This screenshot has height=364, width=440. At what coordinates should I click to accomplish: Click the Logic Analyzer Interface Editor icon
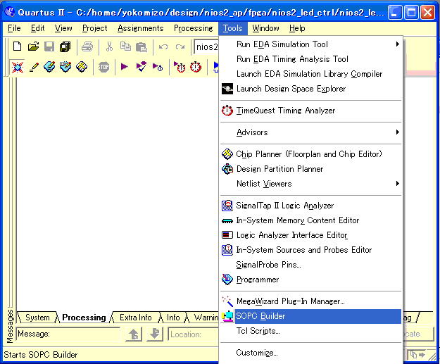[227, 235]
